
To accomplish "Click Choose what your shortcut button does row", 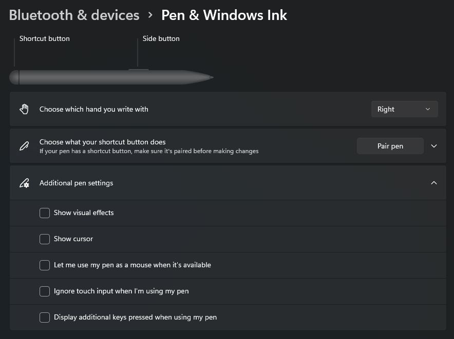I will (228, 146).
